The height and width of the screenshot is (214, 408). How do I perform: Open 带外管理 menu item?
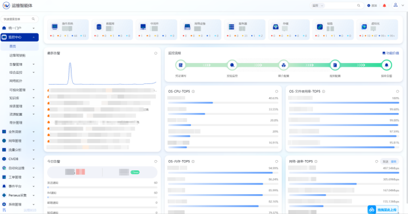coord(16,123)
